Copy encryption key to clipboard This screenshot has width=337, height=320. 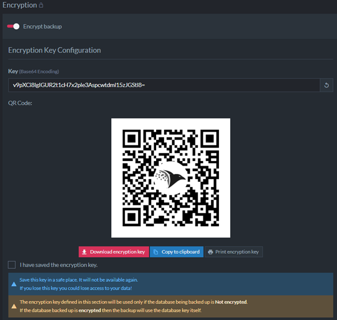tap(176, 252)
